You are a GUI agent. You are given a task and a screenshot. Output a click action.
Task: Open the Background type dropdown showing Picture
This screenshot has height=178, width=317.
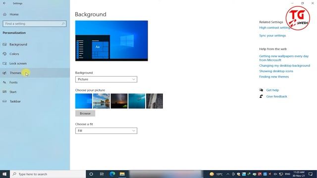(x=106, y=79)
